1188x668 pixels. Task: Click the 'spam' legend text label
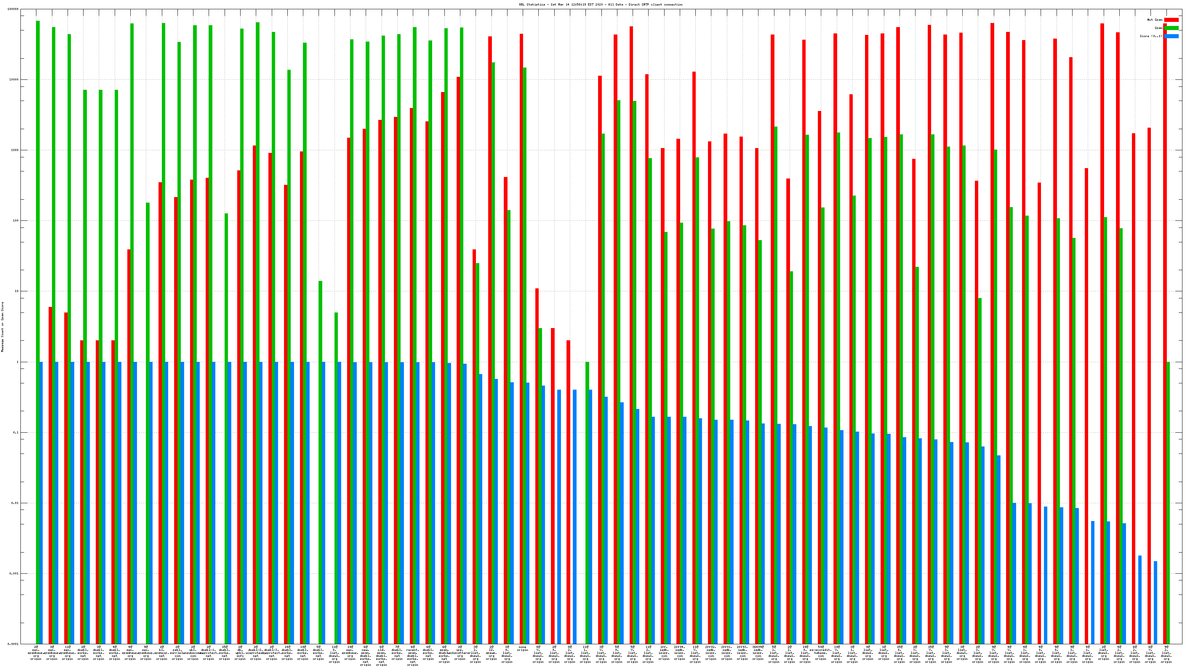[1158, 28]
